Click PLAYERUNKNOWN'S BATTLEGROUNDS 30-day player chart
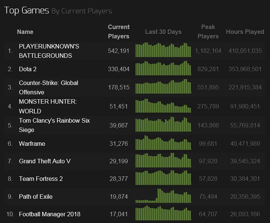This screenshot has width=270, height=223. [x=163, y=51]
